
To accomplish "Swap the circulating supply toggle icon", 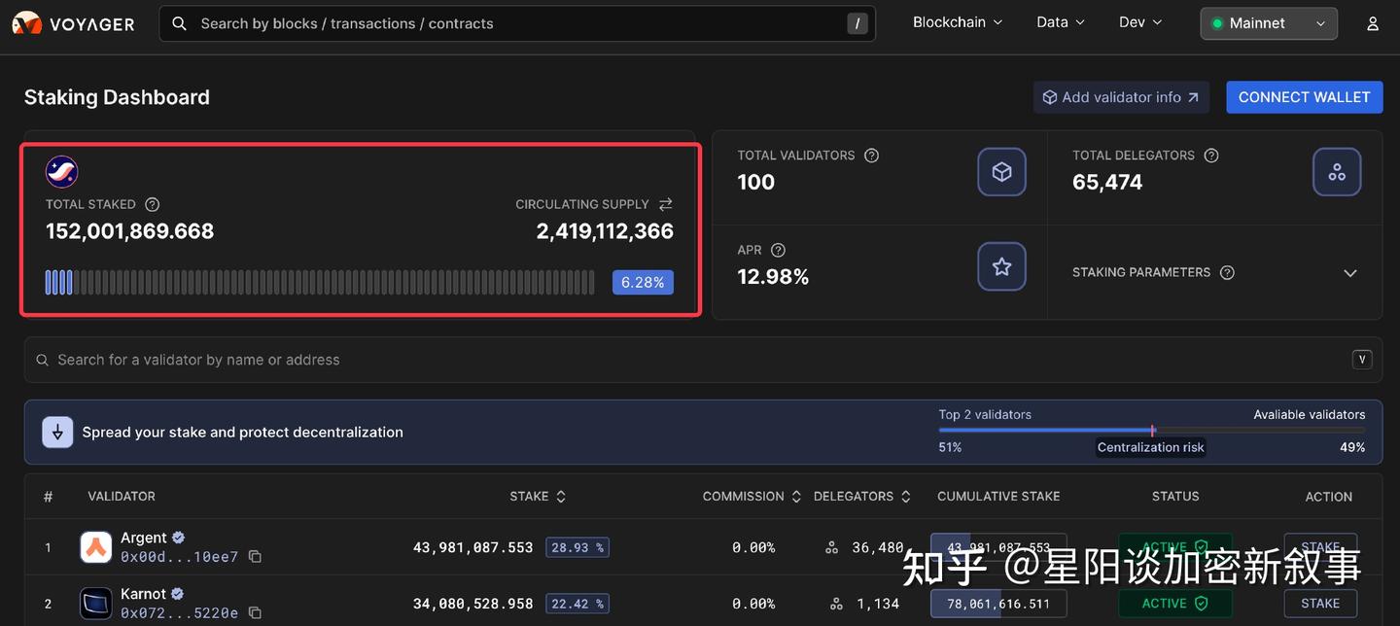I will pos(665,204).
